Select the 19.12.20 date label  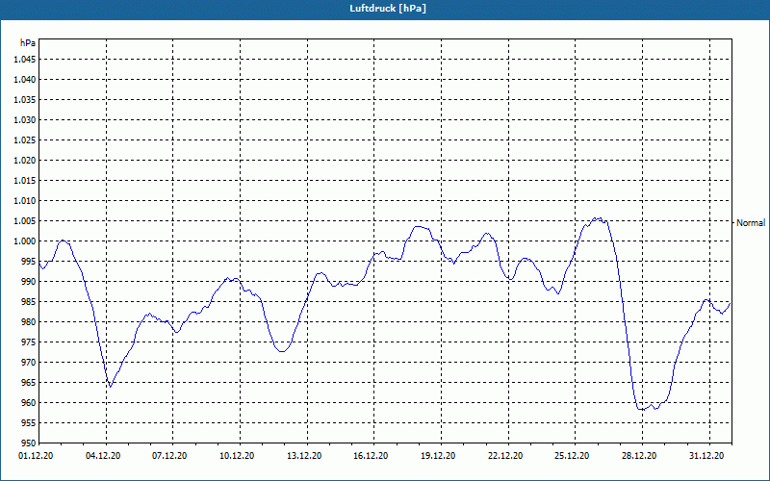tap(438, 456)
